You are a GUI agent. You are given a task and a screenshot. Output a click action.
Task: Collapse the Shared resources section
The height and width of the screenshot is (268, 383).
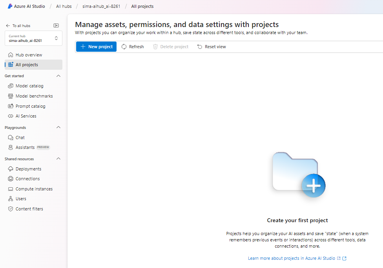[x=58, y=159]
